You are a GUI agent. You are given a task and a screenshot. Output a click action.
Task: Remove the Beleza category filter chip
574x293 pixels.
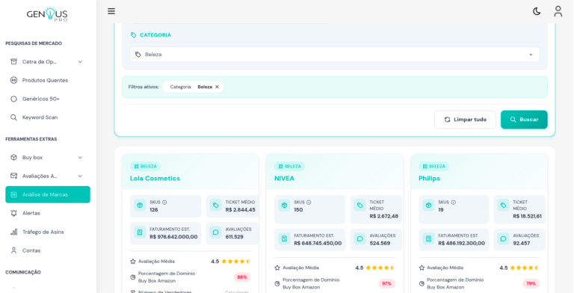(x=217, y=87)
